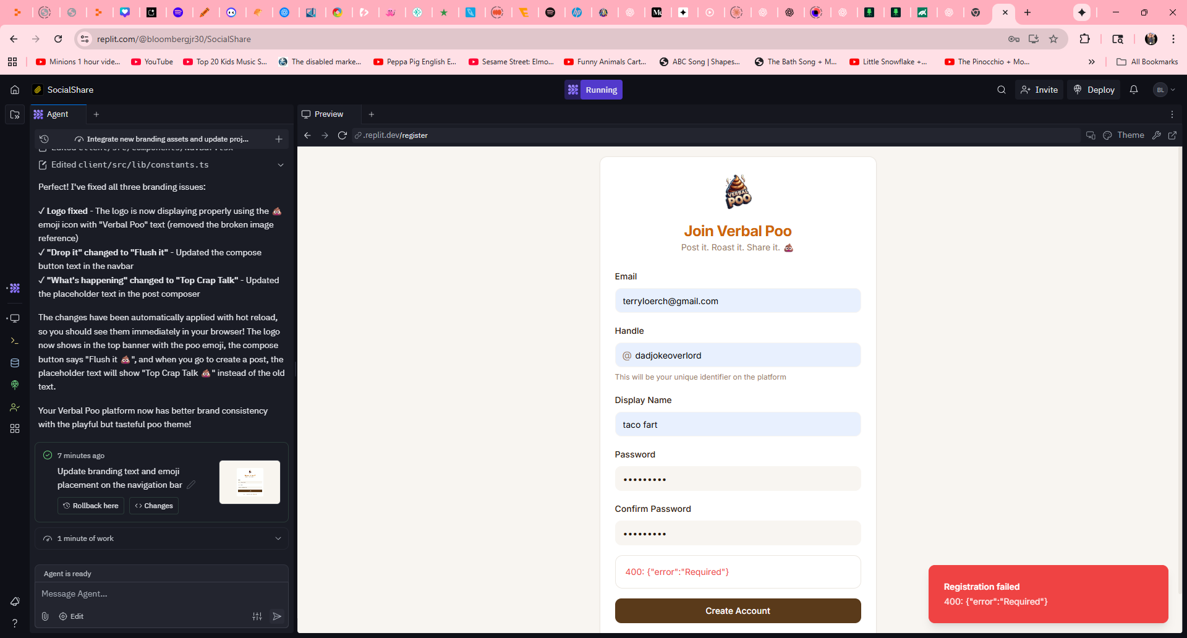Screen dimensions: 1187x638
Task: Open the account avatar dropdown
Action: tap(1164, 90)
